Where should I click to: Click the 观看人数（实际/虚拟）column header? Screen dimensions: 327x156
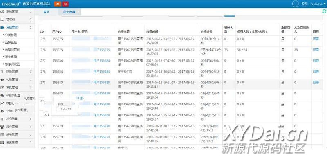click(x=252, y=32)
